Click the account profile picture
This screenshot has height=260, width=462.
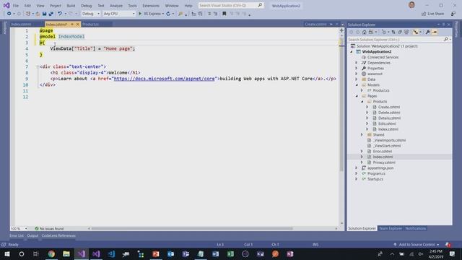411,5
